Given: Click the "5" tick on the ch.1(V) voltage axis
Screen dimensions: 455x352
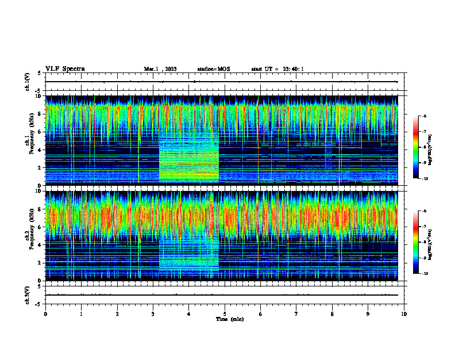Looking at the screenshot, I should coord(40,73).
